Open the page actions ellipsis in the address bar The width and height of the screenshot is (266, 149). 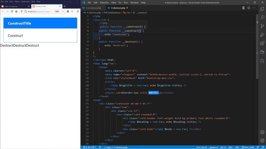[63, 11]
